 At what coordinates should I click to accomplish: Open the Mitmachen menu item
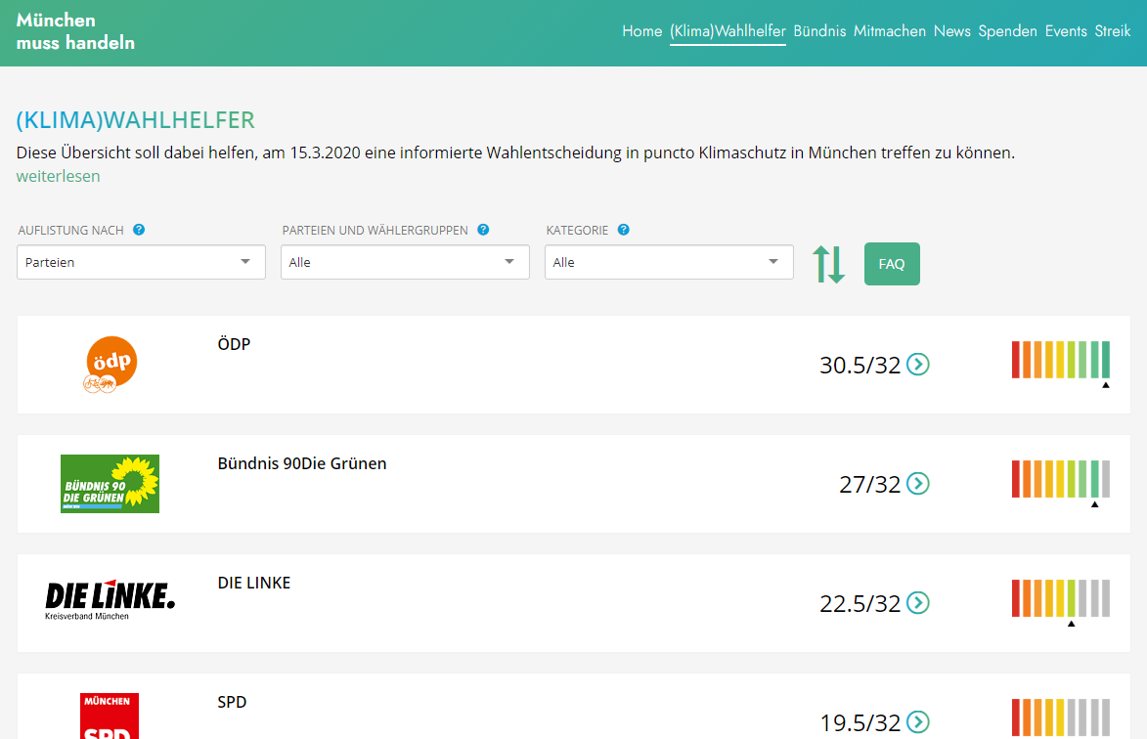(890, 31)
